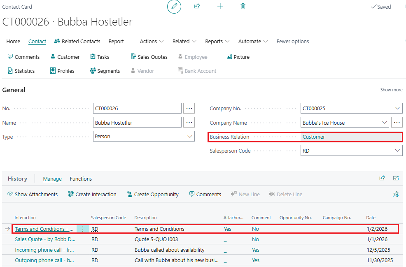Open the Sales Quotes action

click(x=149, y=57)
